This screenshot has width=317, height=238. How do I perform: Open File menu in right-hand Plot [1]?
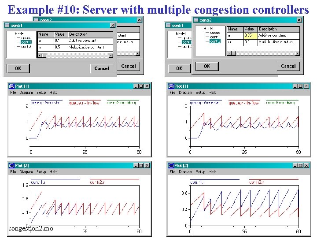pyautogui.click(x=173, y=93)
